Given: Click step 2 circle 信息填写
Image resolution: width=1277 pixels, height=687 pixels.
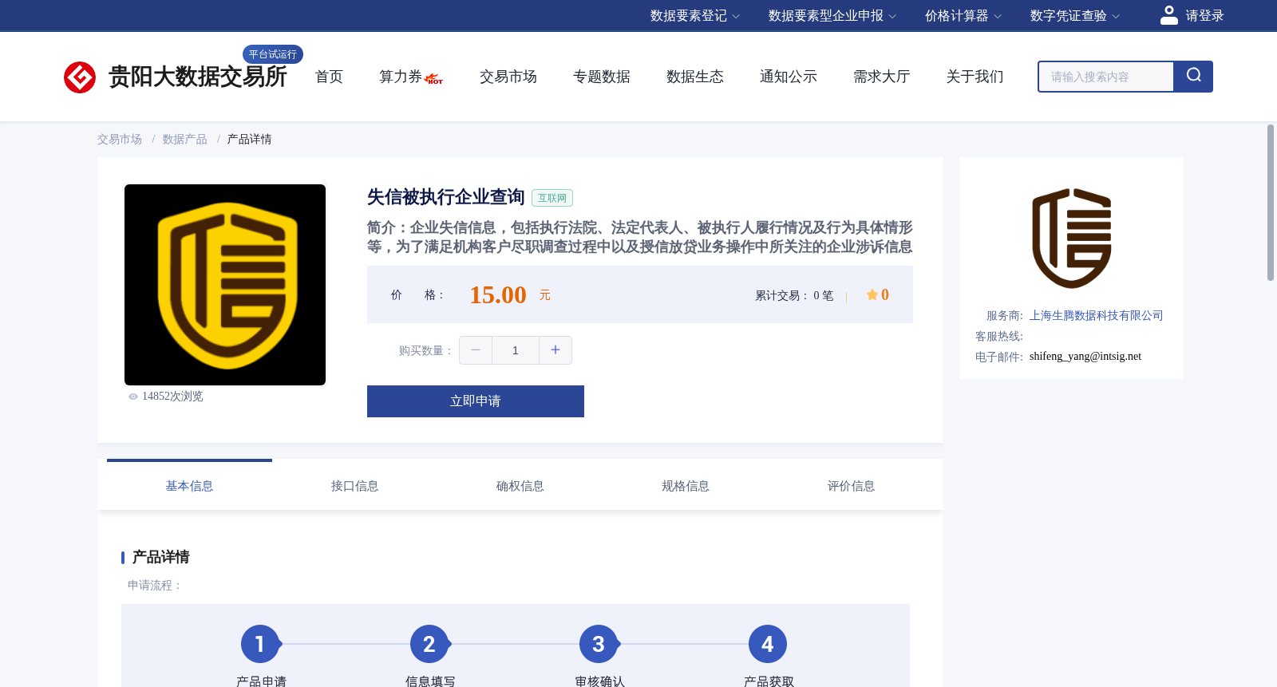Looking at the screenshot, I should (x=429, y=644).
